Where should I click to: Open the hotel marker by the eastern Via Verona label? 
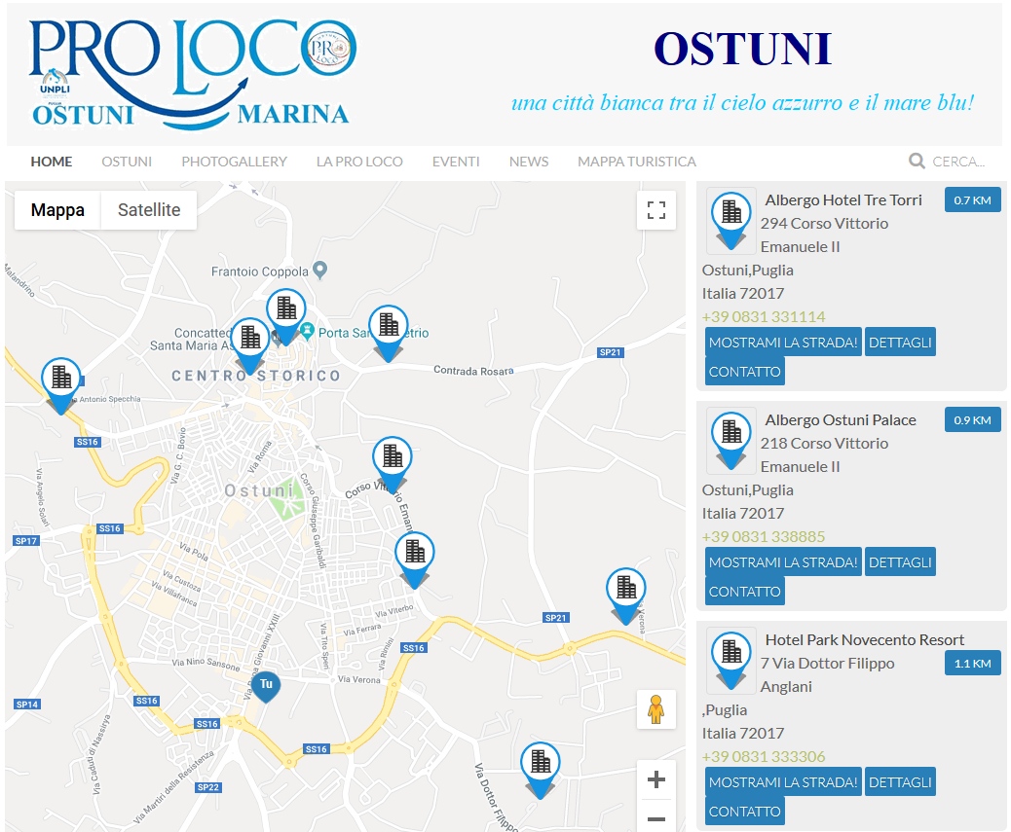pos(626,596)
